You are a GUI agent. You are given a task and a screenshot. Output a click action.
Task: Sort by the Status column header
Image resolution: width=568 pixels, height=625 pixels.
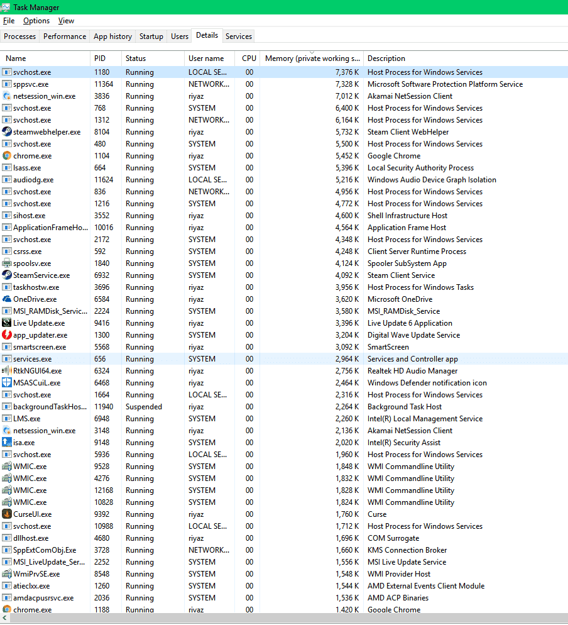tap(153, 58)
